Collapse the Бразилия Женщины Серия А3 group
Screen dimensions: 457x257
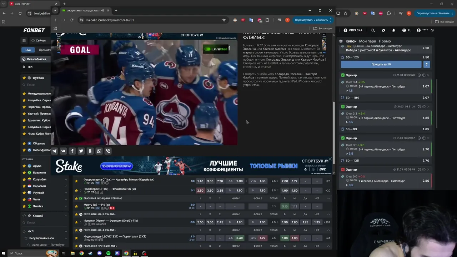point(328,198)
